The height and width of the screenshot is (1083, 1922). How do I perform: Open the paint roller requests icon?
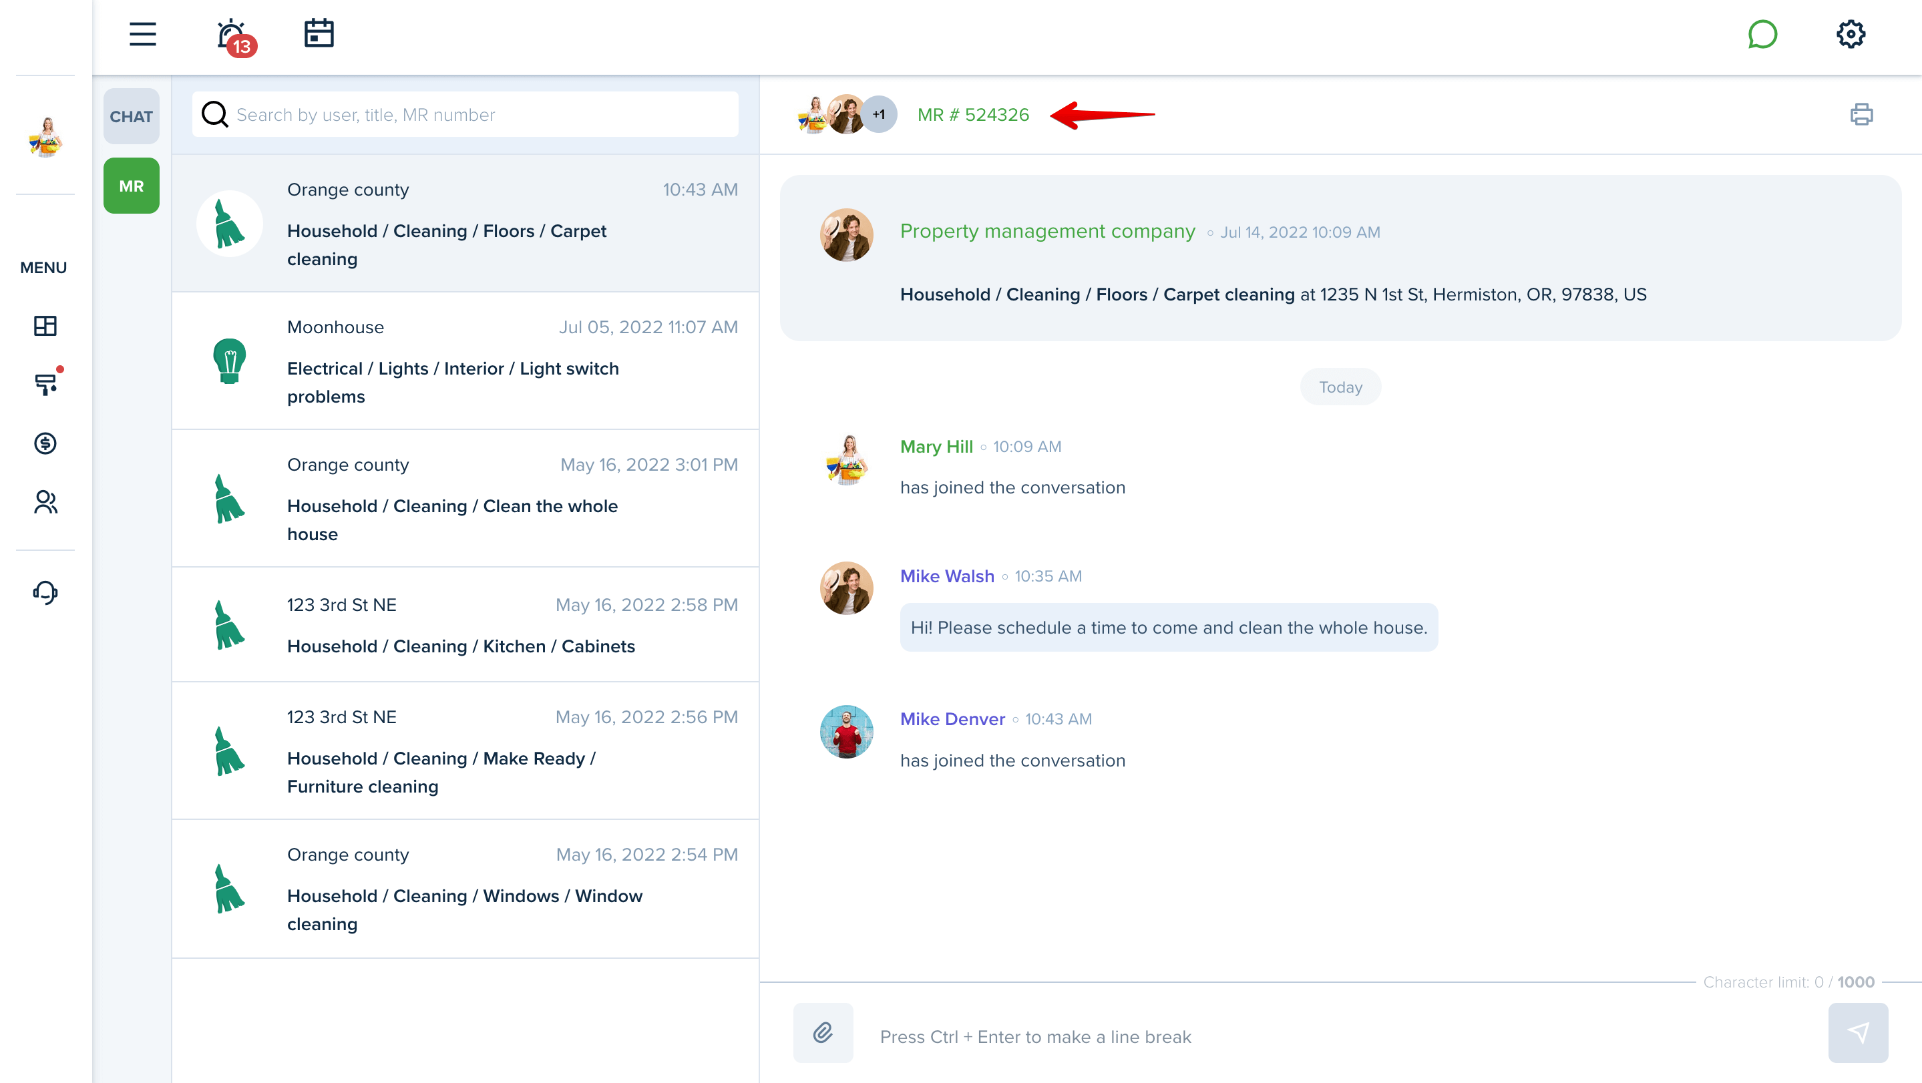46,384
